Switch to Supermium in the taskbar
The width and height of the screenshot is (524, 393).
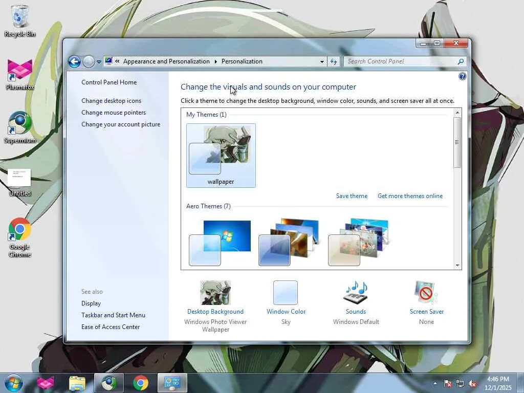coord(109,383)
